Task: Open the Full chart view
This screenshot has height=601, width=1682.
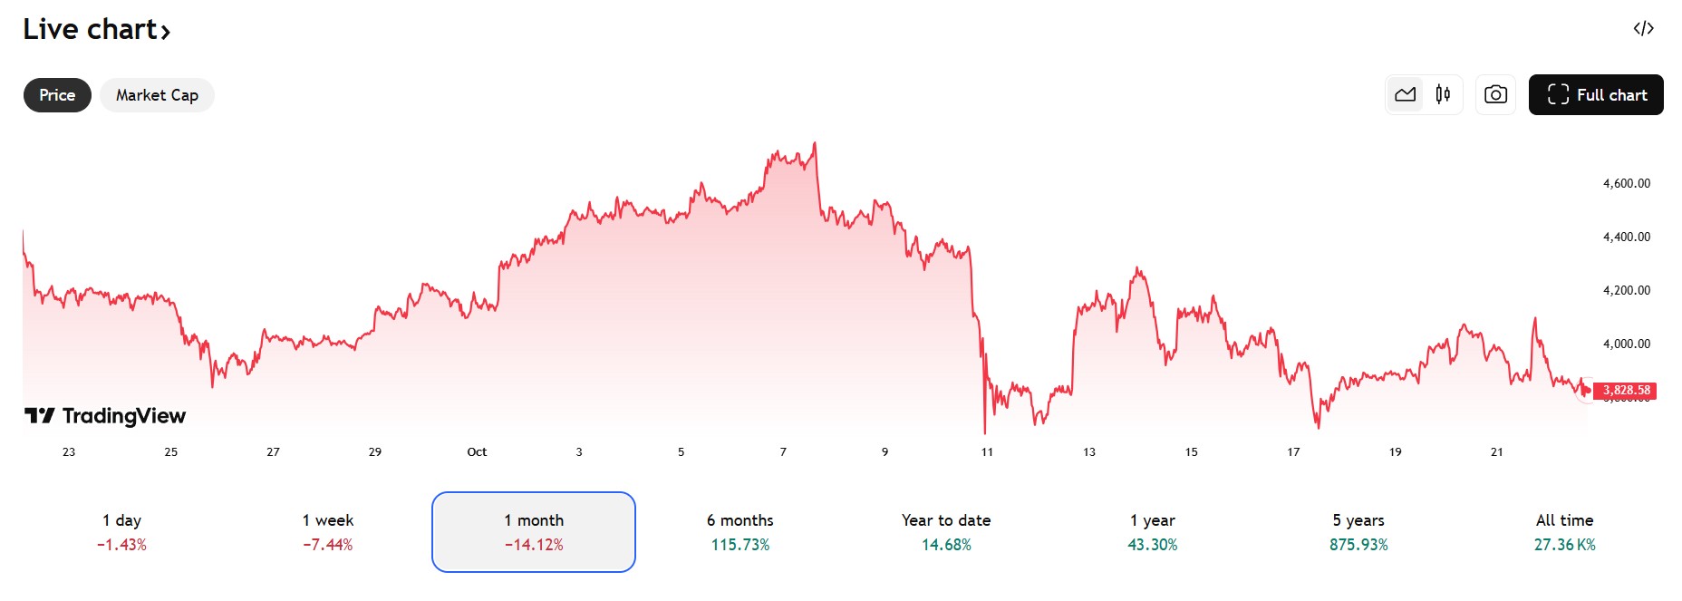Action: (x=1595, y=95)
